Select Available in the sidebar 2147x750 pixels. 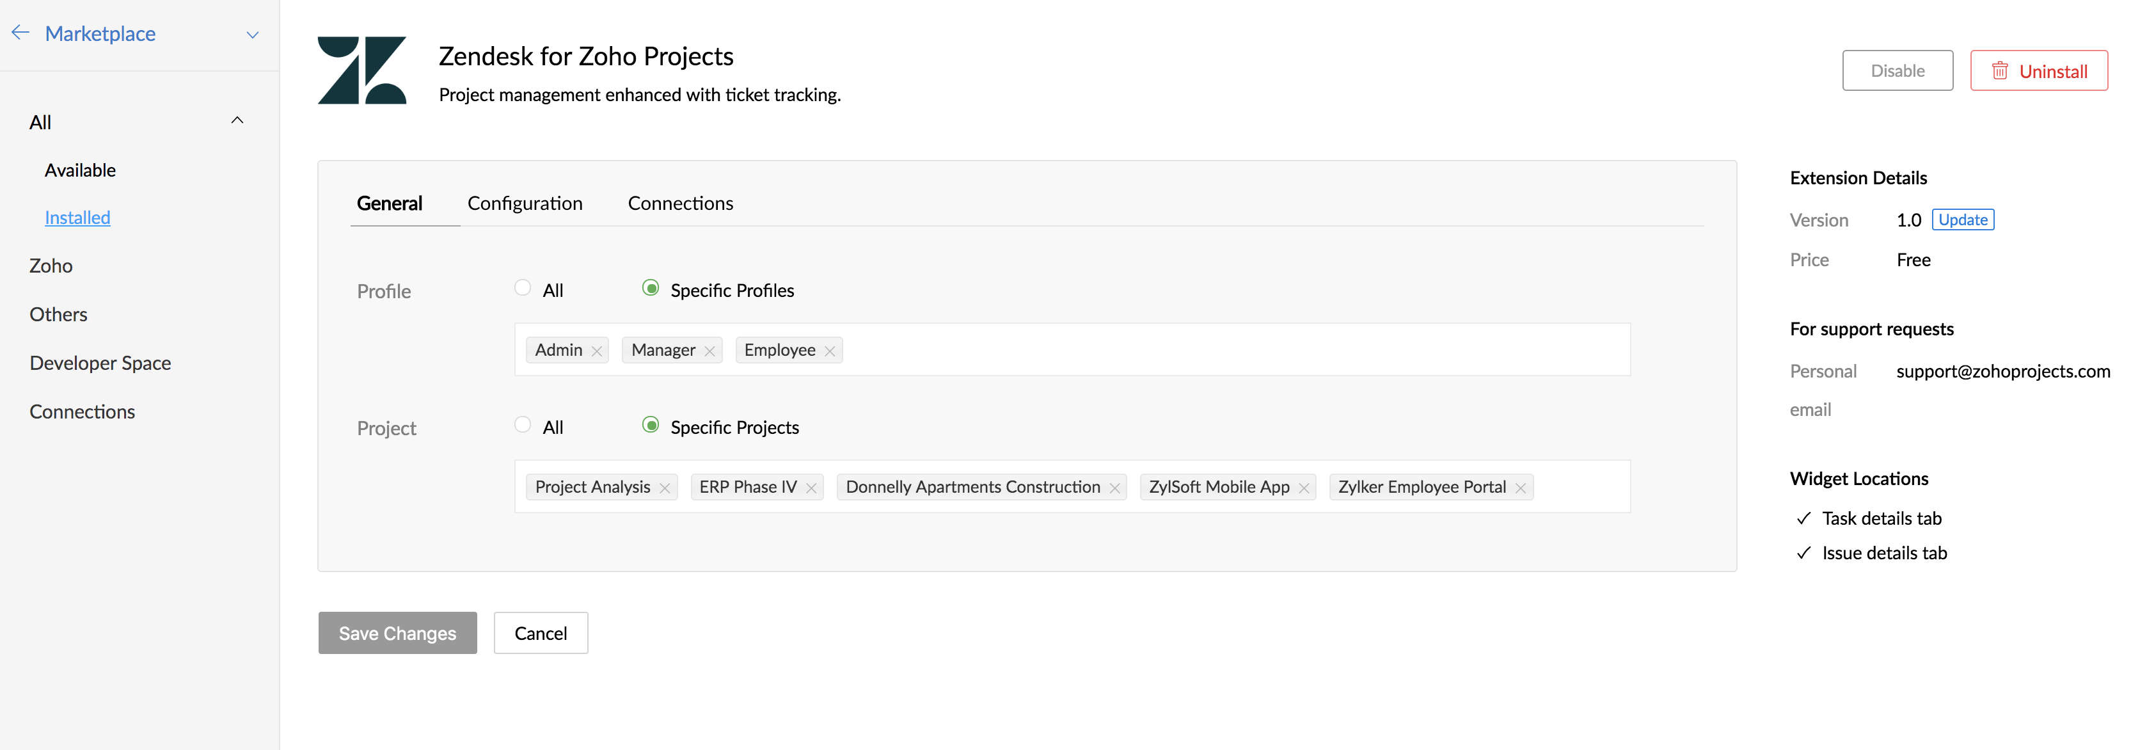pyautogui.click(x=80, y=170)
